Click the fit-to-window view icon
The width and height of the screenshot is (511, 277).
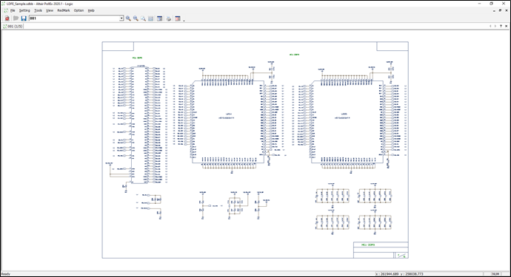tap(150, 18)
